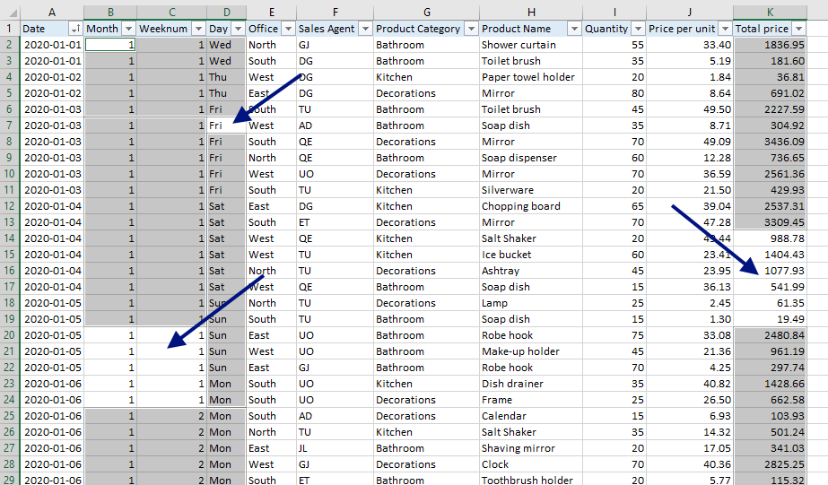Click Sales Agent cell 'ET' in row 13
Screen dimensions: 828x485
tap(335, 222)
